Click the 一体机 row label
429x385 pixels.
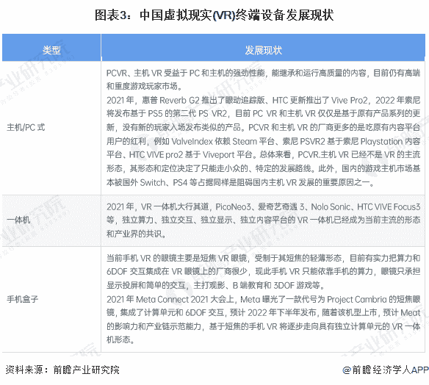click(18, 220)
